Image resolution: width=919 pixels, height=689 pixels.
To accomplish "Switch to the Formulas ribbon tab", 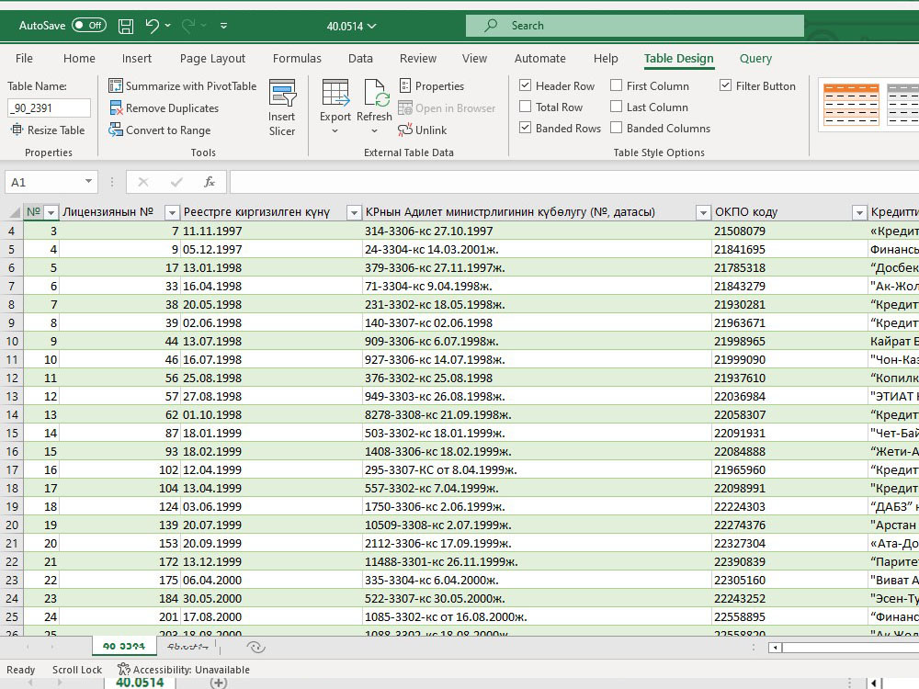I will [297, 59].
